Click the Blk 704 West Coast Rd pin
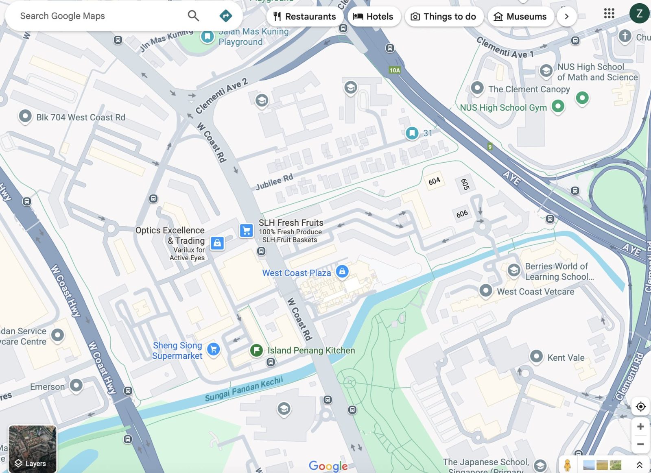651x473 pixels. pos(25,116)
